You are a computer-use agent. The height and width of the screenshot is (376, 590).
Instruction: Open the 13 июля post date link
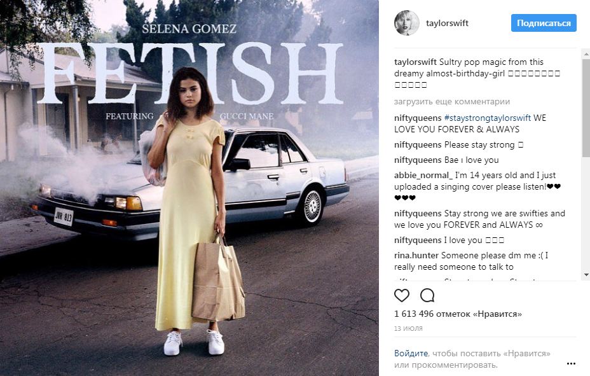click(x=408, y=328)
